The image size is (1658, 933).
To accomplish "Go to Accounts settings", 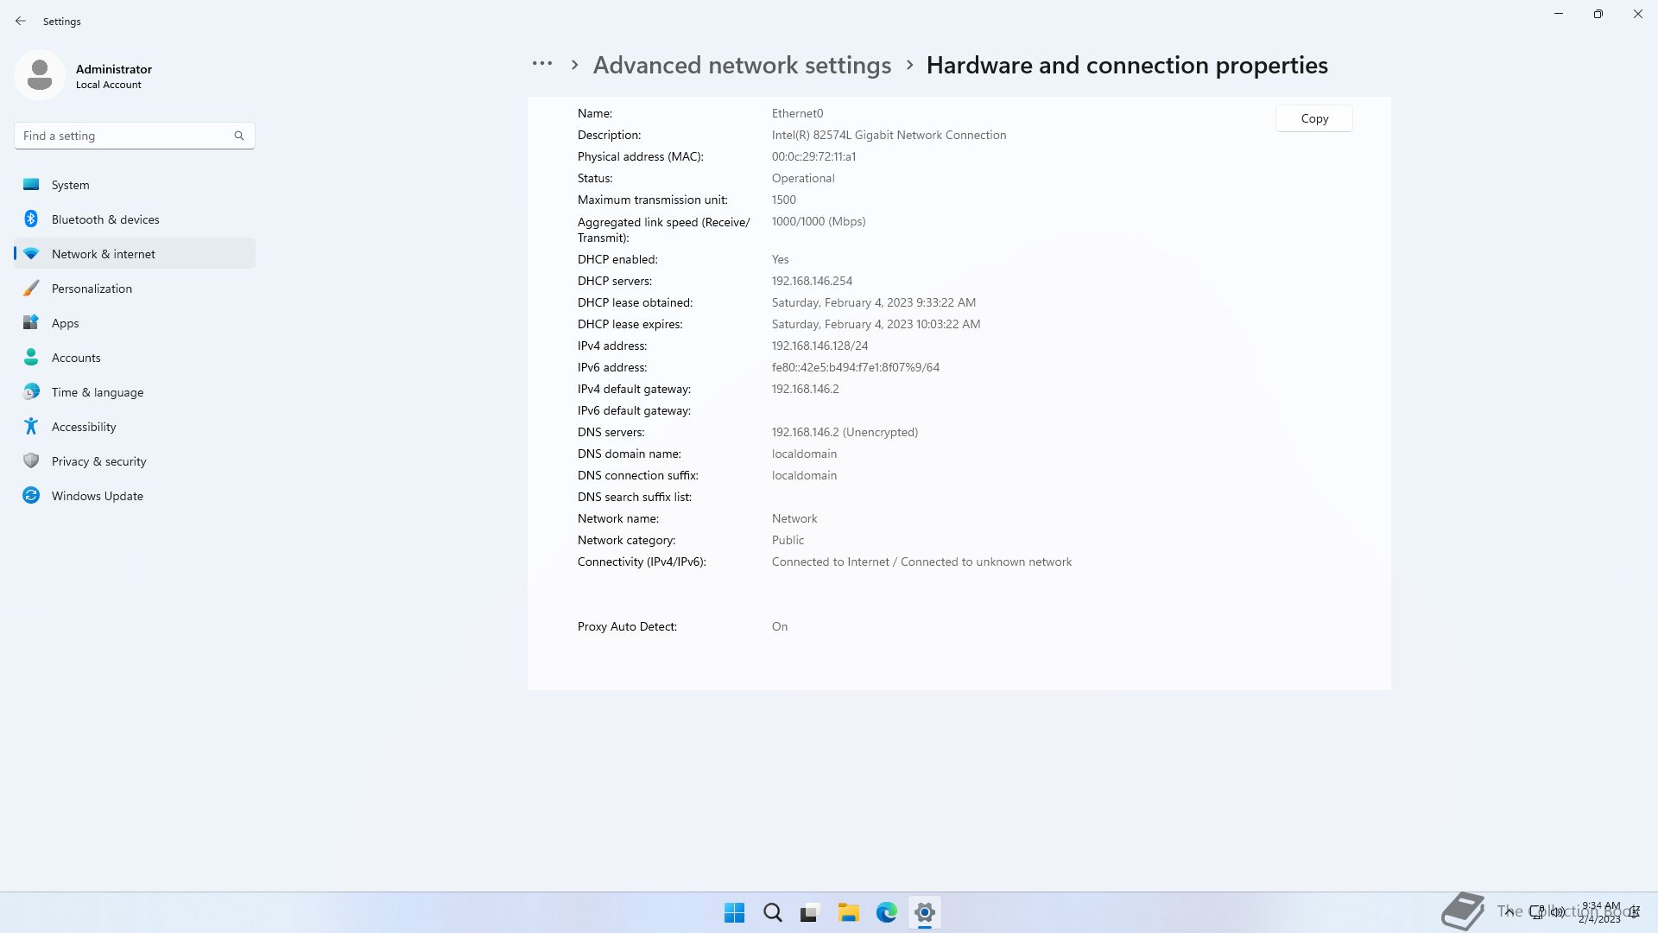I will pyautogui.click(x=76, y=358).
